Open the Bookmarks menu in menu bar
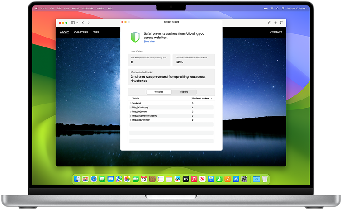 click(88, 8)
